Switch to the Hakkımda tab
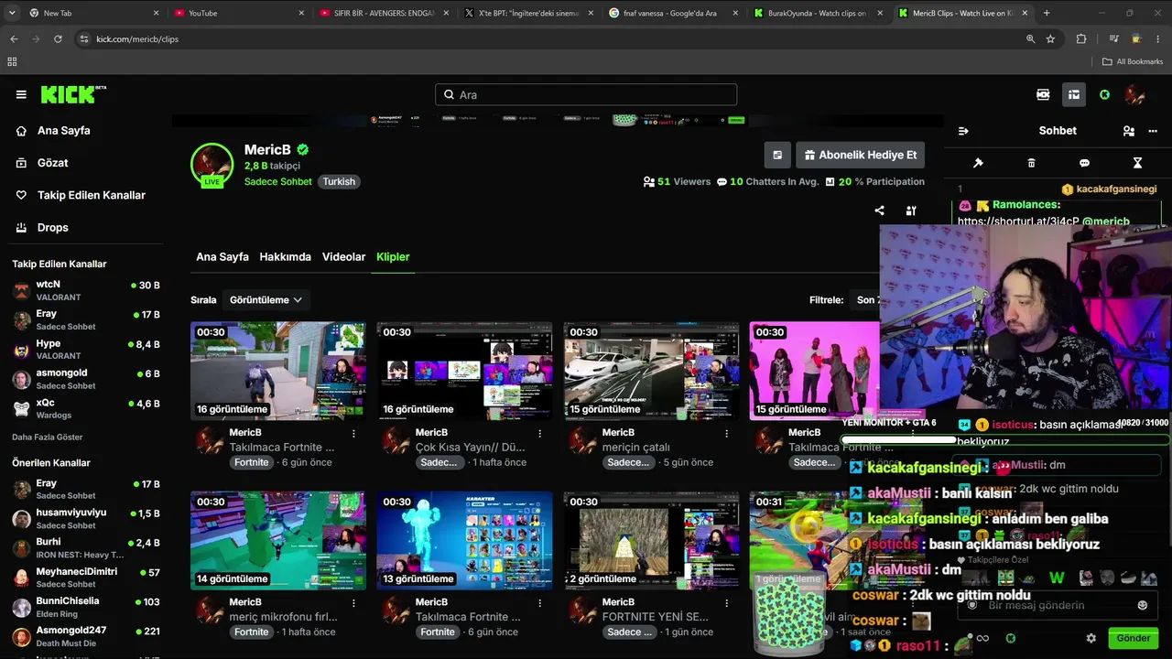 coord(286,257)
